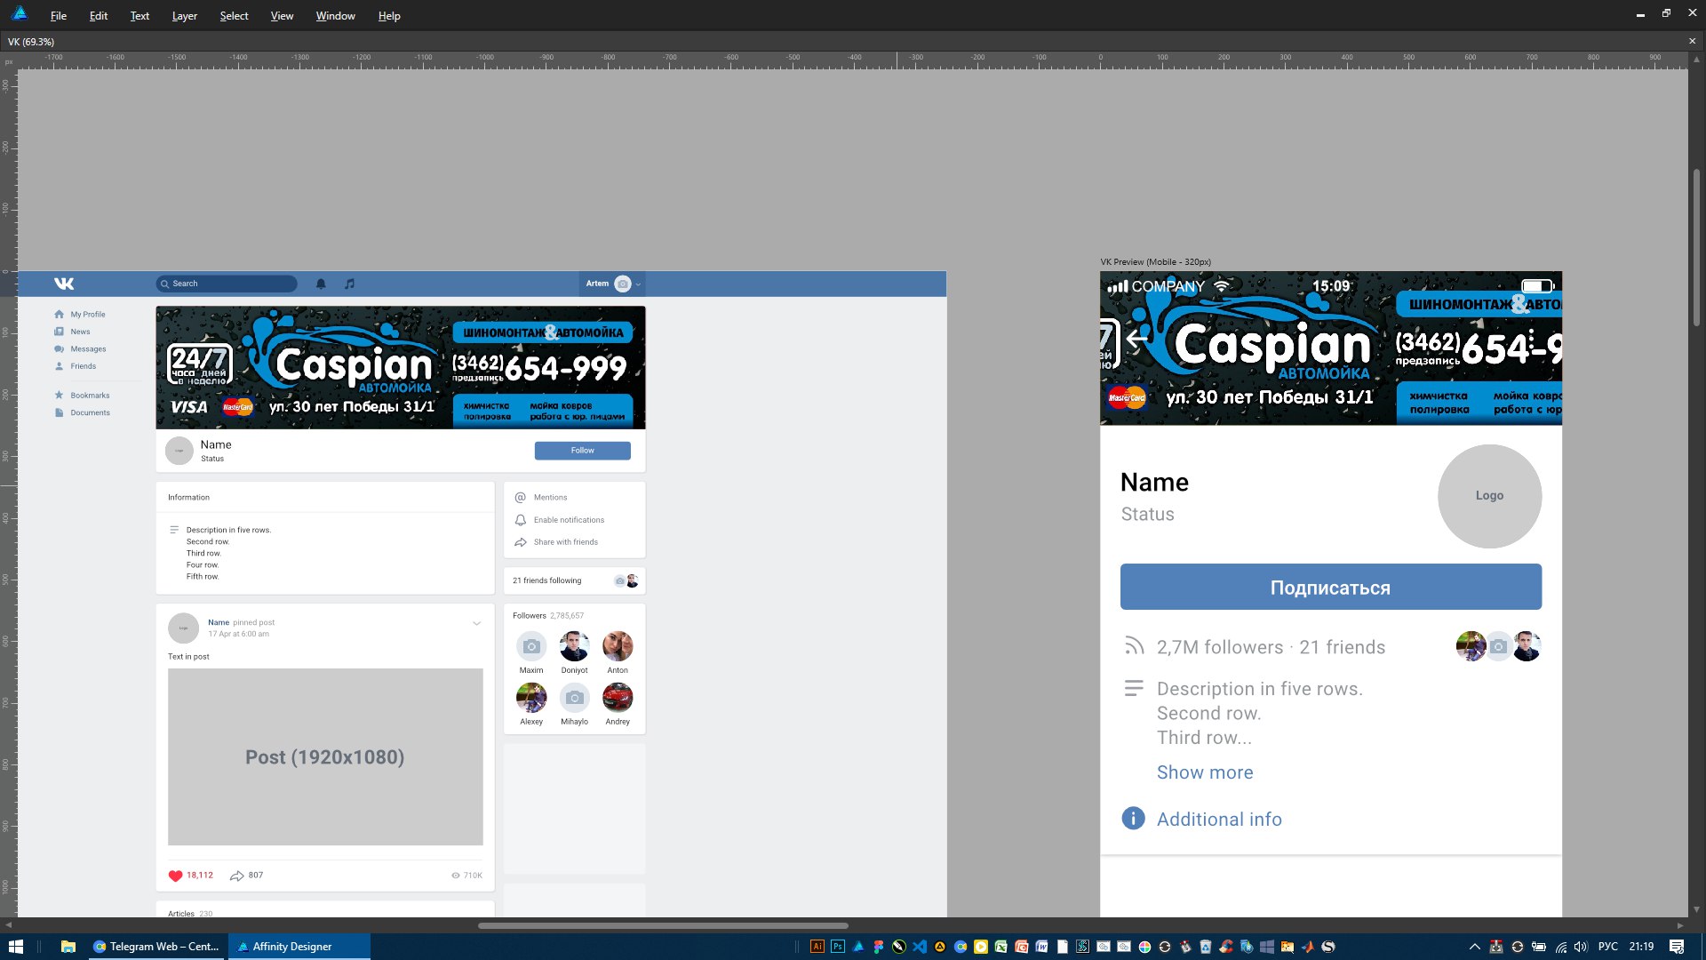Viewport: 1706px width, 960px height.
Task: Expand the pinned post chevron
Action: (477, 623)
